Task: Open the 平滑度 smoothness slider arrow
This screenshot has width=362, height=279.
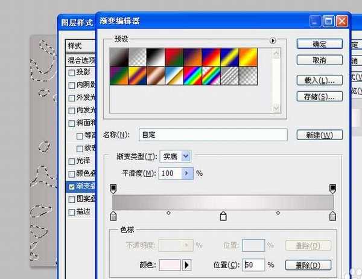Action: click(x=187, y=173)
